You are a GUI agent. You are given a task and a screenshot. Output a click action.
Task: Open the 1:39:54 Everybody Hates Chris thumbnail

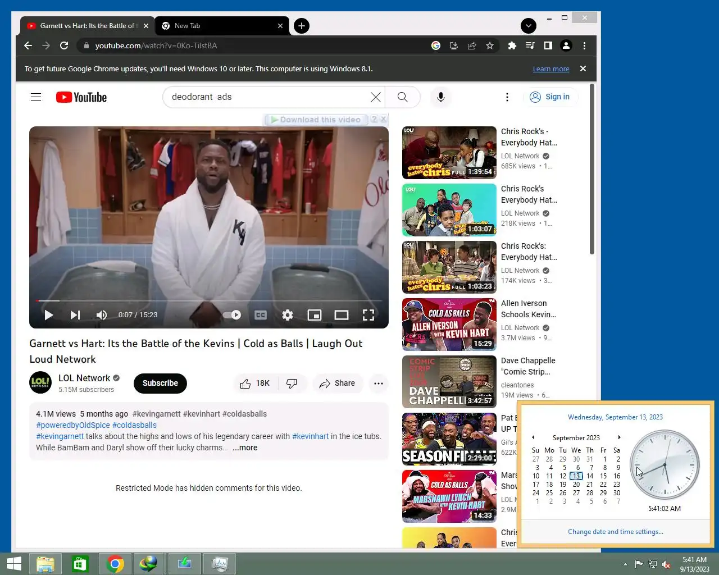449,153
